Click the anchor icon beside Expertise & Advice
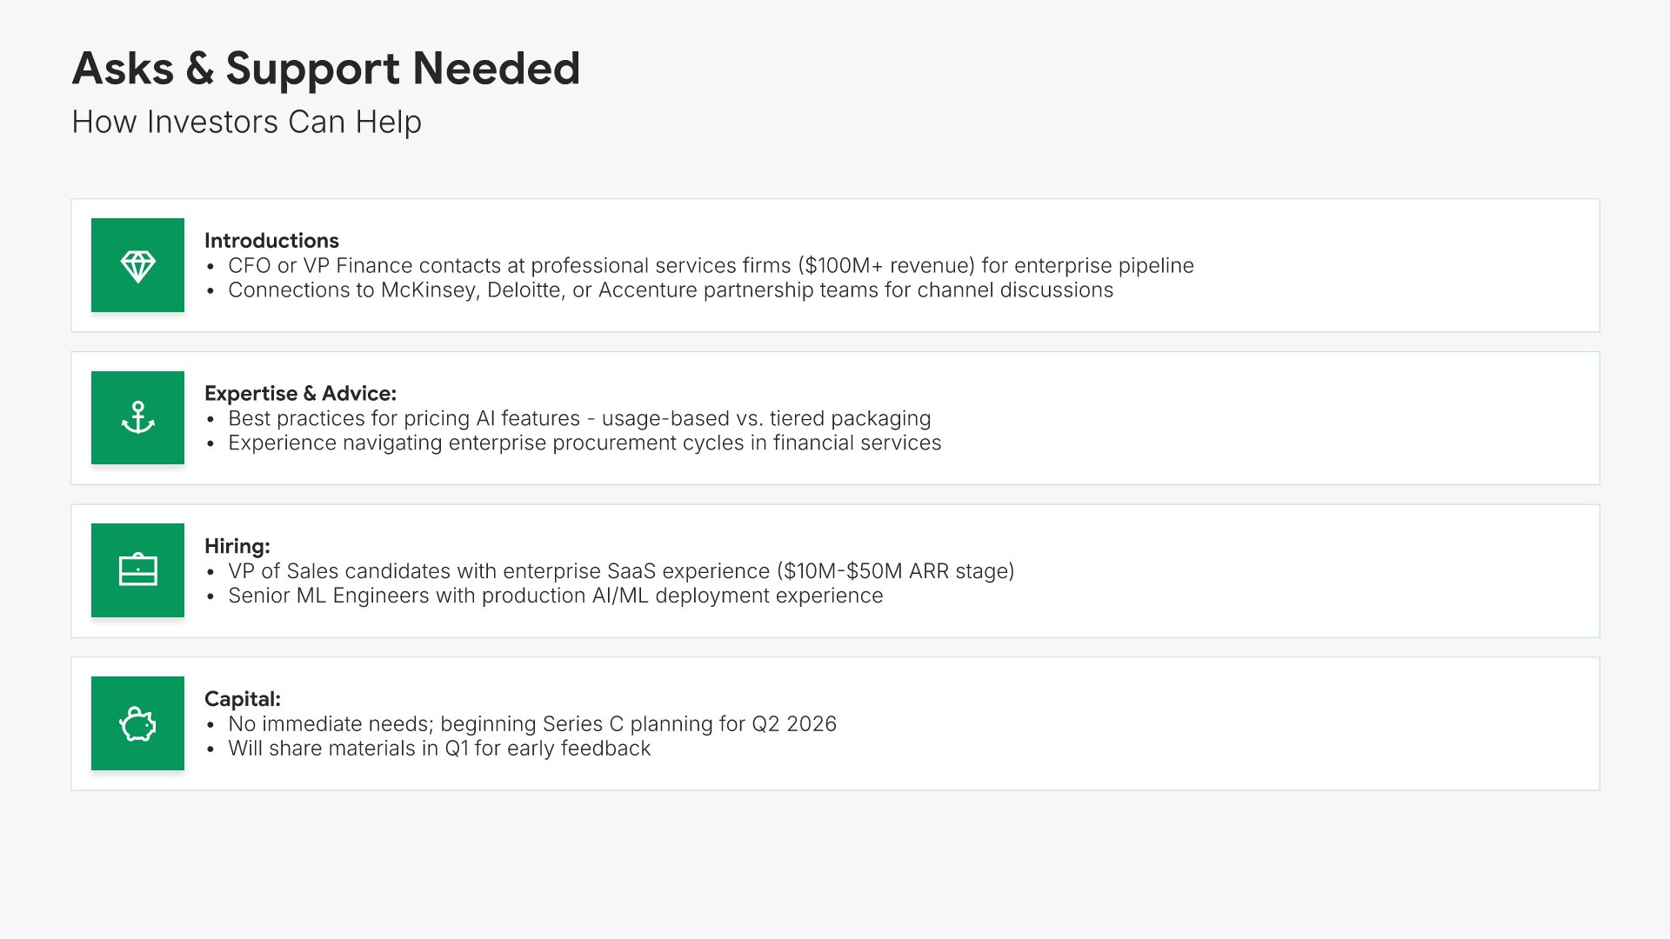 click(137, 418)
